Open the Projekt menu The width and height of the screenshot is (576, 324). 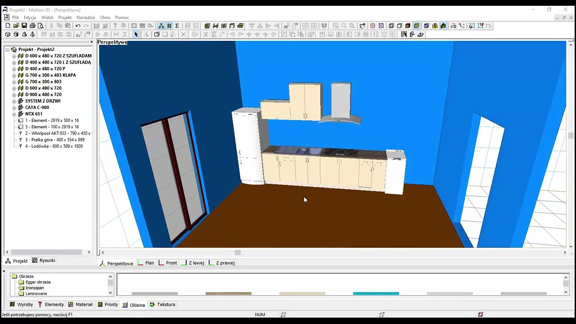(x=65, y=18)
